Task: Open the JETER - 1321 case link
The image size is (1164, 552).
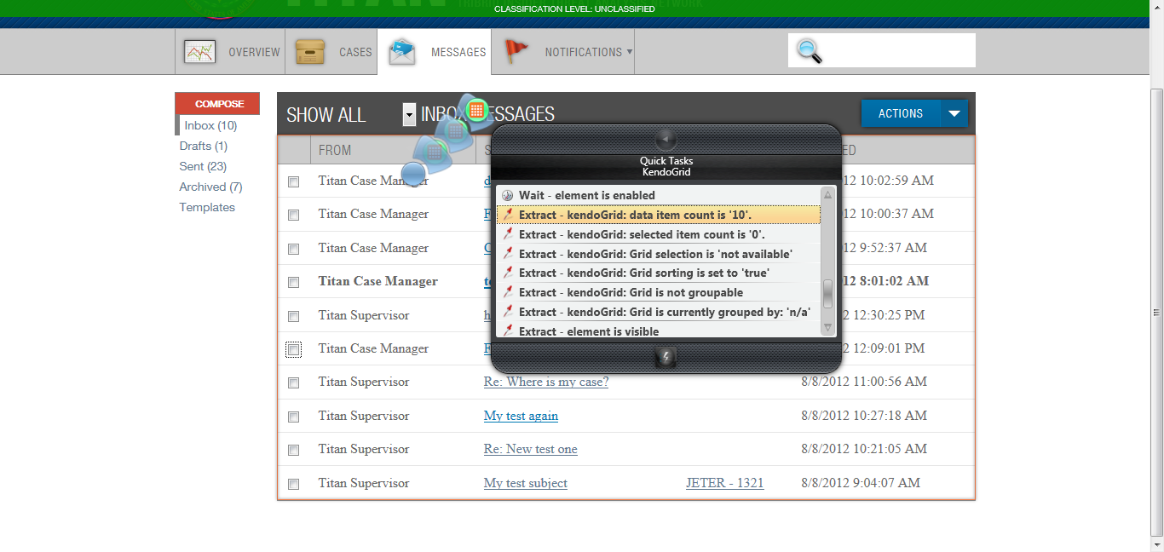Action: click(724, 483)
